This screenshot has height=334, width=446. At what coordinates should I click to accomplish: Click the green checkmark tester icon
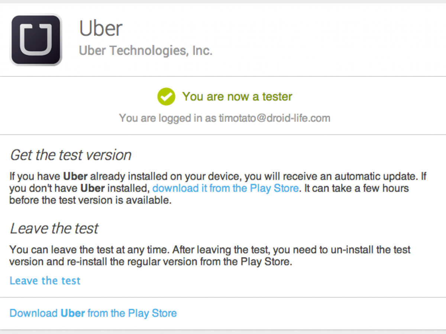pos(166,97)
